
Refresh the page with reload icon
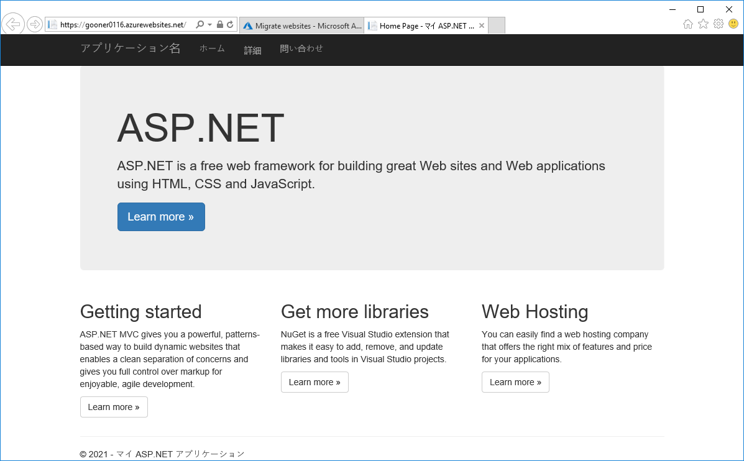230,25
